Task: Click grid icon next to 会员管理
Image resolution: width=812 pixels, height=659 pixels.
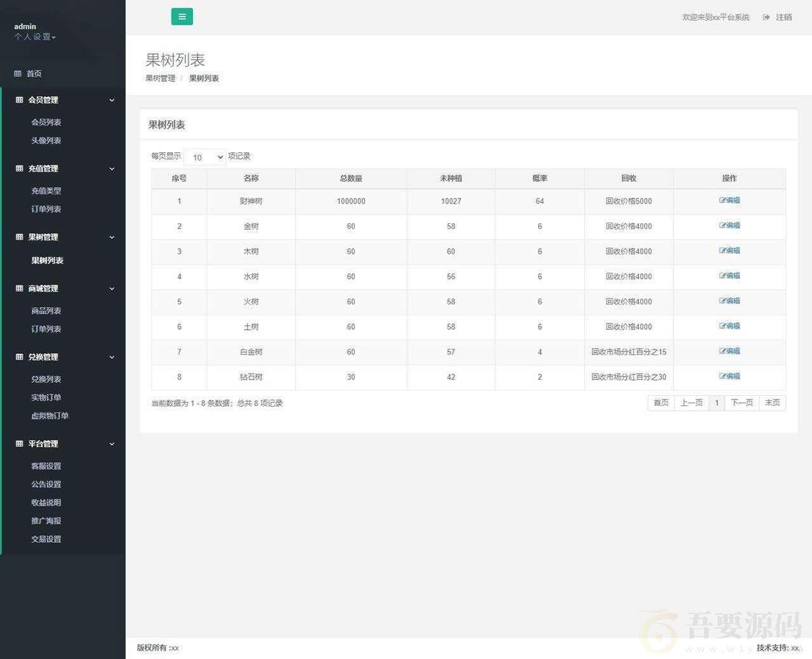Action: click(x=19, y=100)
